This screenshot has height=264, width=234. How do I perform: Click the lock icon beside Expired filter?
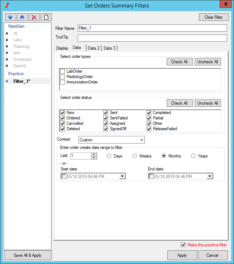point(7,66)
